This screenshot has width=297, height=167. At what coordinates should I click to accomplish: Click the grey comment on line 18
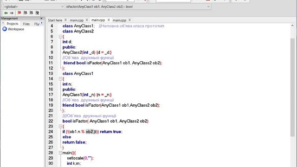88,100
